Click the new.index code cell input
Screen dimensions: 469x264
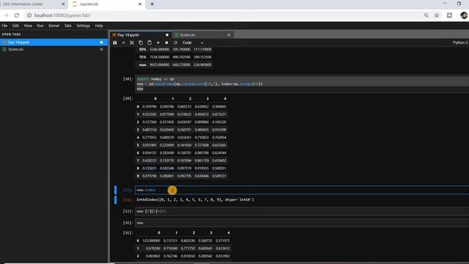(x=302, y=190)
